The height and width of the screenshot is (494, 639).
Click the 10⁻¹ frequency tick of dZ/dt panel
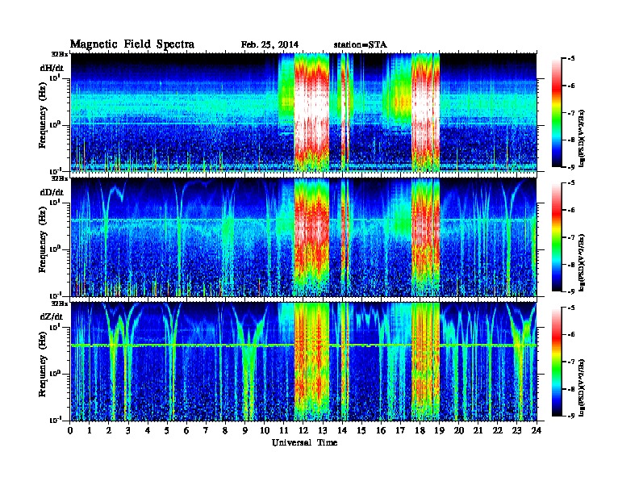coord(55,420)
